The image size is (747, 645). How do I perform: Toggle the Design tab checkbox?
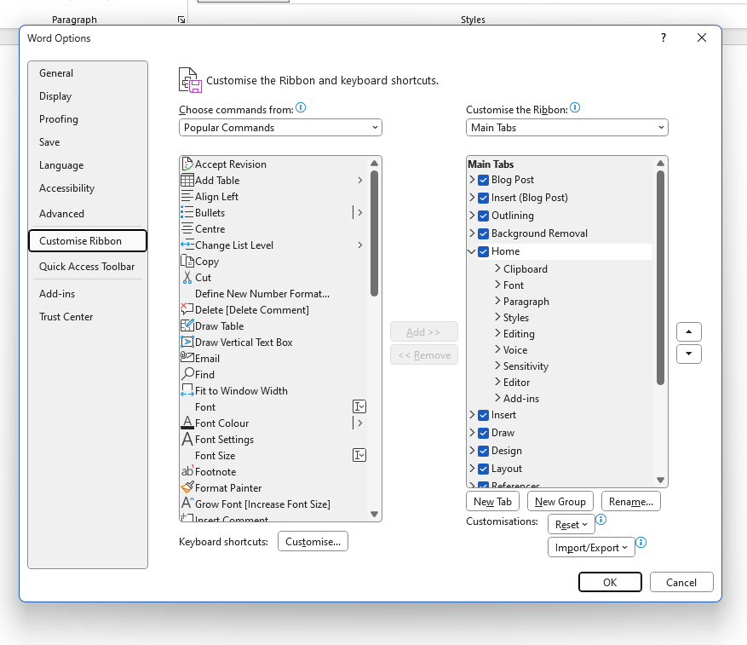pyautogui.click(x=484, y=451)
